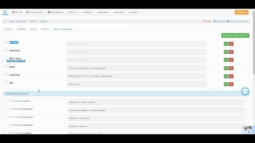Click the freememory description field

pos(137,52)
